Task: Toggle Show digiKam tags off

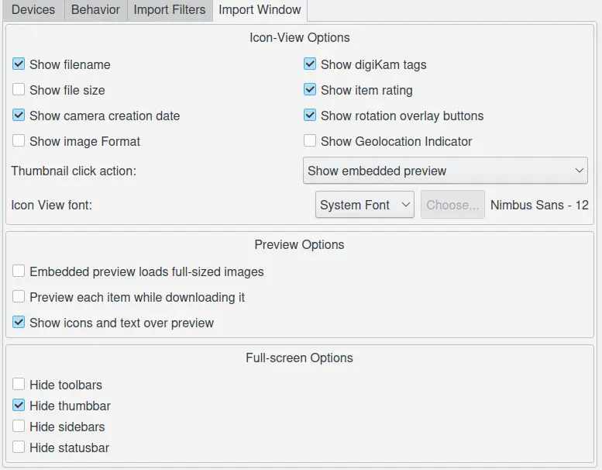Action: pyautogui.click(x=310, y=64)
